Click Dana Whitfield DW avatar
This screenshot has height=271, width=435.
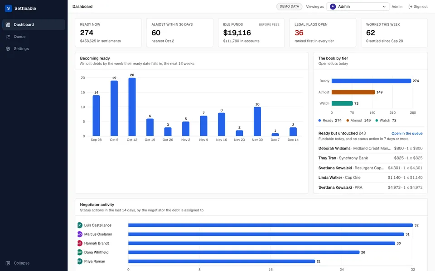point(80,252)
